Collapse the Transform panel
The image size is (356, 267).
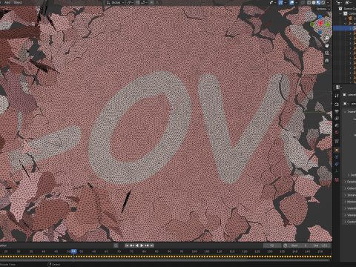(345, 112)
